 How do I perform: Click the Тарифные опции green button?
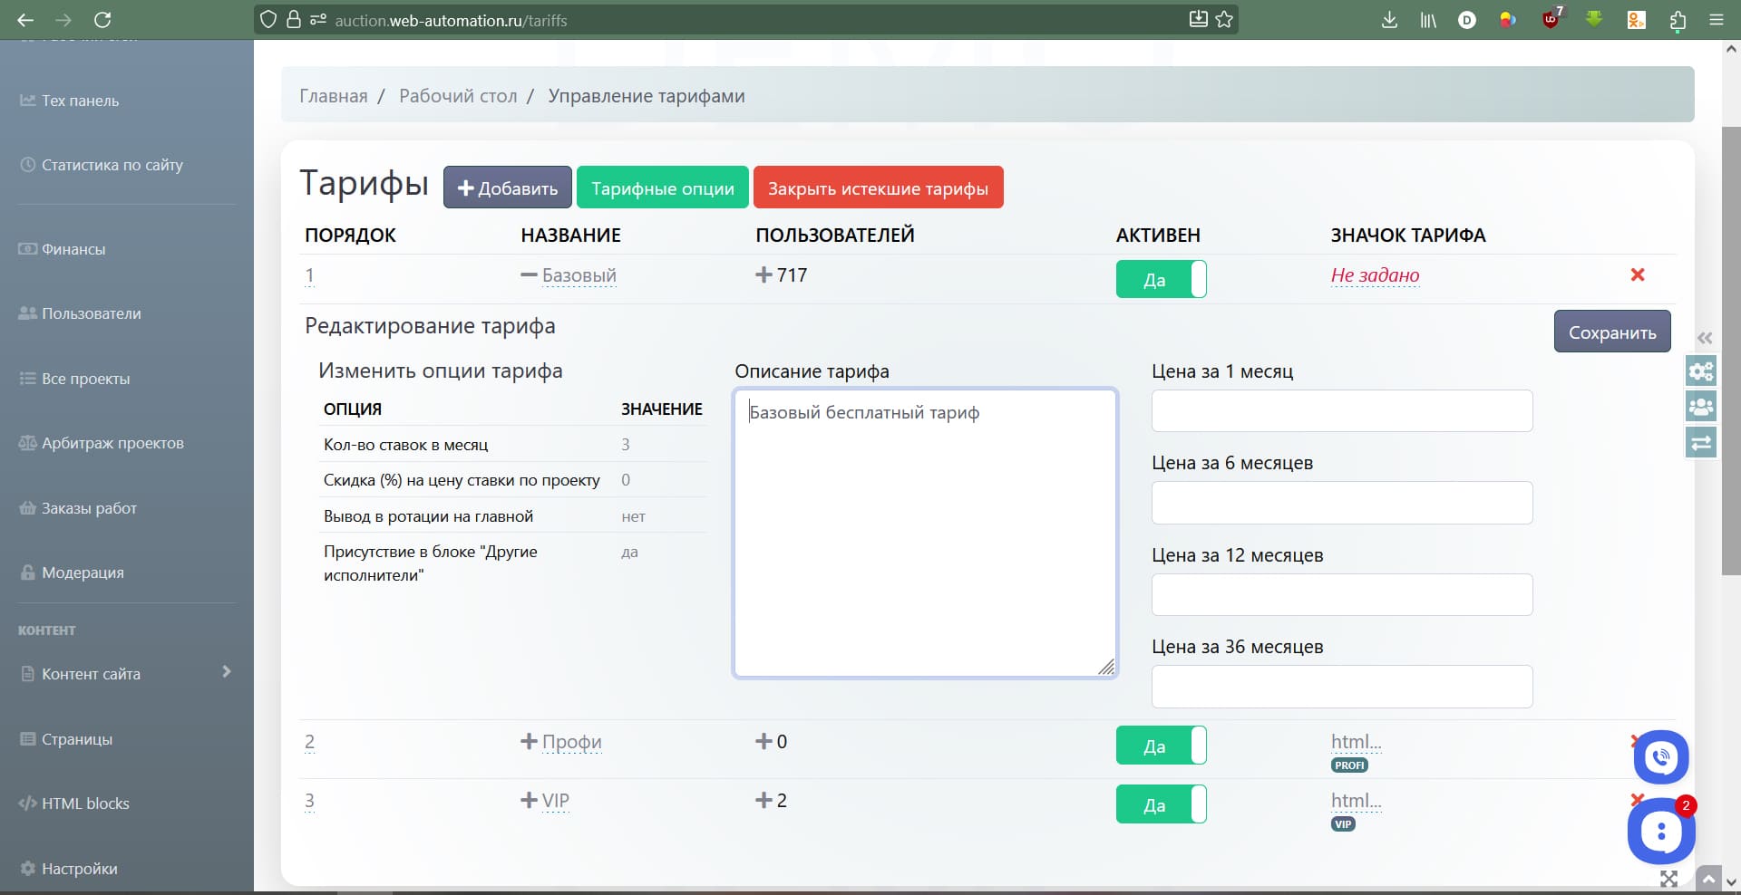pyautogui.click(x=662, y=188)
